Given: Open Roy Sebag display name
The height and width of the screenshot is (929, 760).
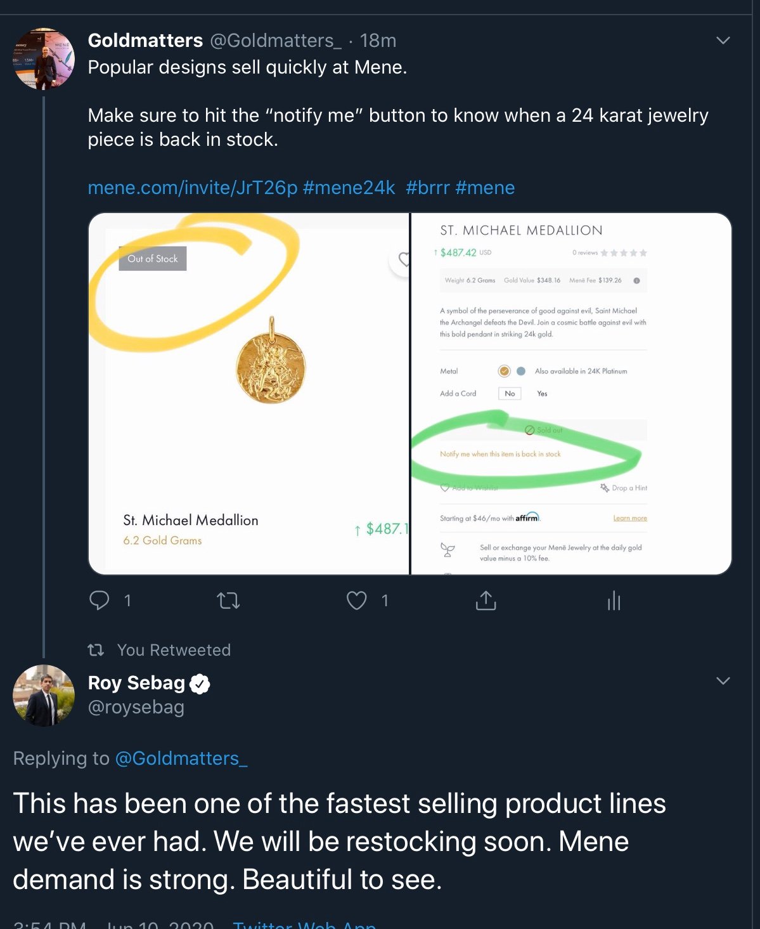Looking at the screenshot, I should coord(136,683).
